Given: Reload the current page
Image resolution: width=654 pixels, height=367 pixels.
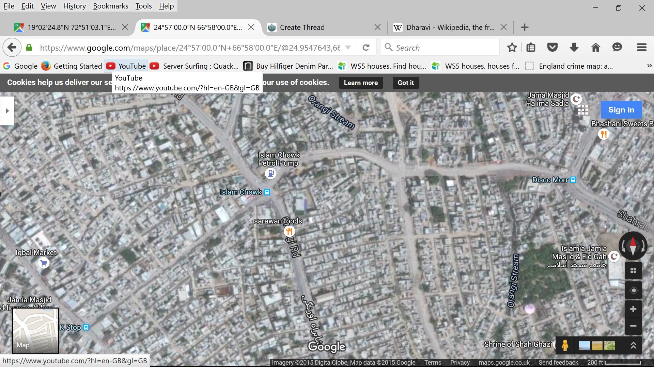Looking at the screenshot, I should (366, 48).
